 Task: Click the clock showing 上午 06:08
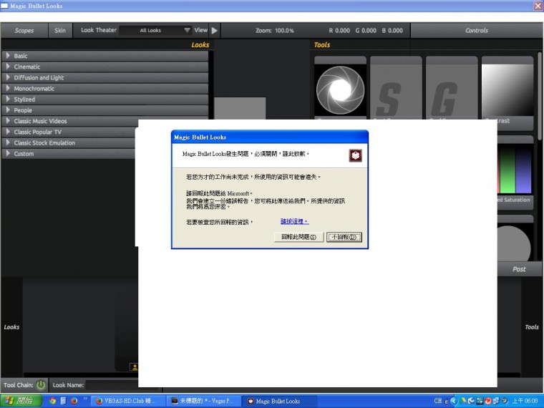pyautogui.click(x=525, y=401)
